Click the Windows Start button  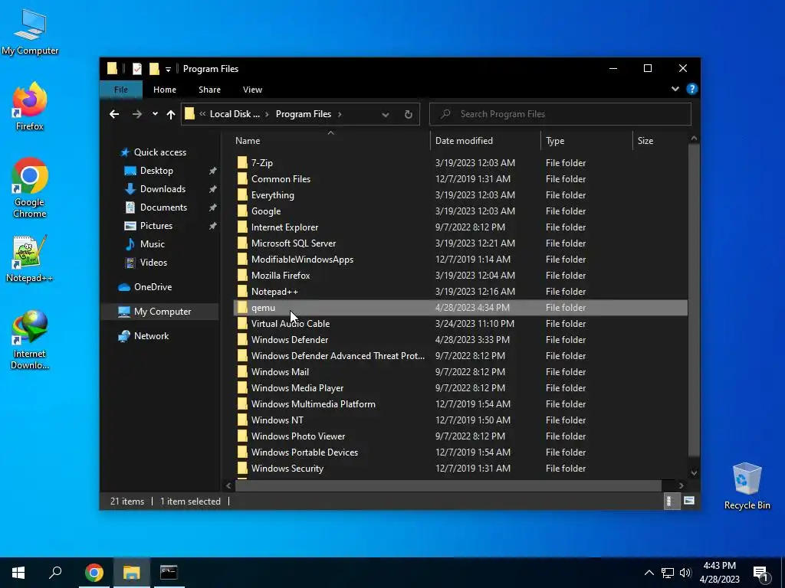pos(18,573)
